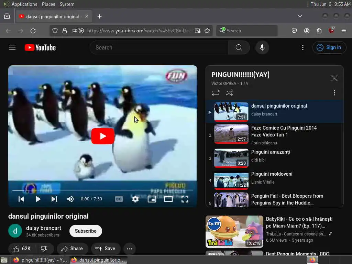Open daisy brancart channel avatar
The height and width of the screenshot is (264, 352).
point(15,231)
